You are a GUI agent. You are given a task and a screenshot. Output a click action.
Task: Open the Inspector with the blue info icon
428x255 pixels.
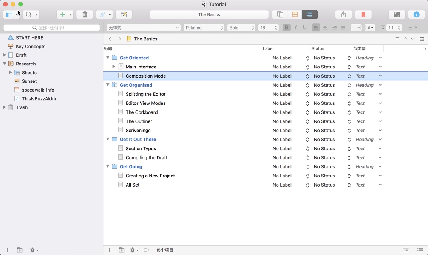click(416, 14)
